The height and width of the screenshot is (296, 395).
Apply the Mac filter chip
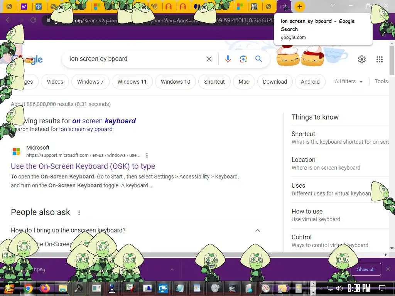pos(244,82)
